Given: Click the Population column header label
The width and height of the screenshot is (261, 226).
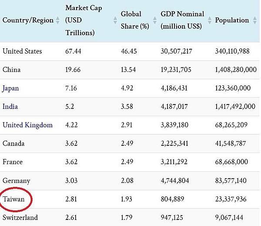Looking at the screenshot, I should coord(232,20).
